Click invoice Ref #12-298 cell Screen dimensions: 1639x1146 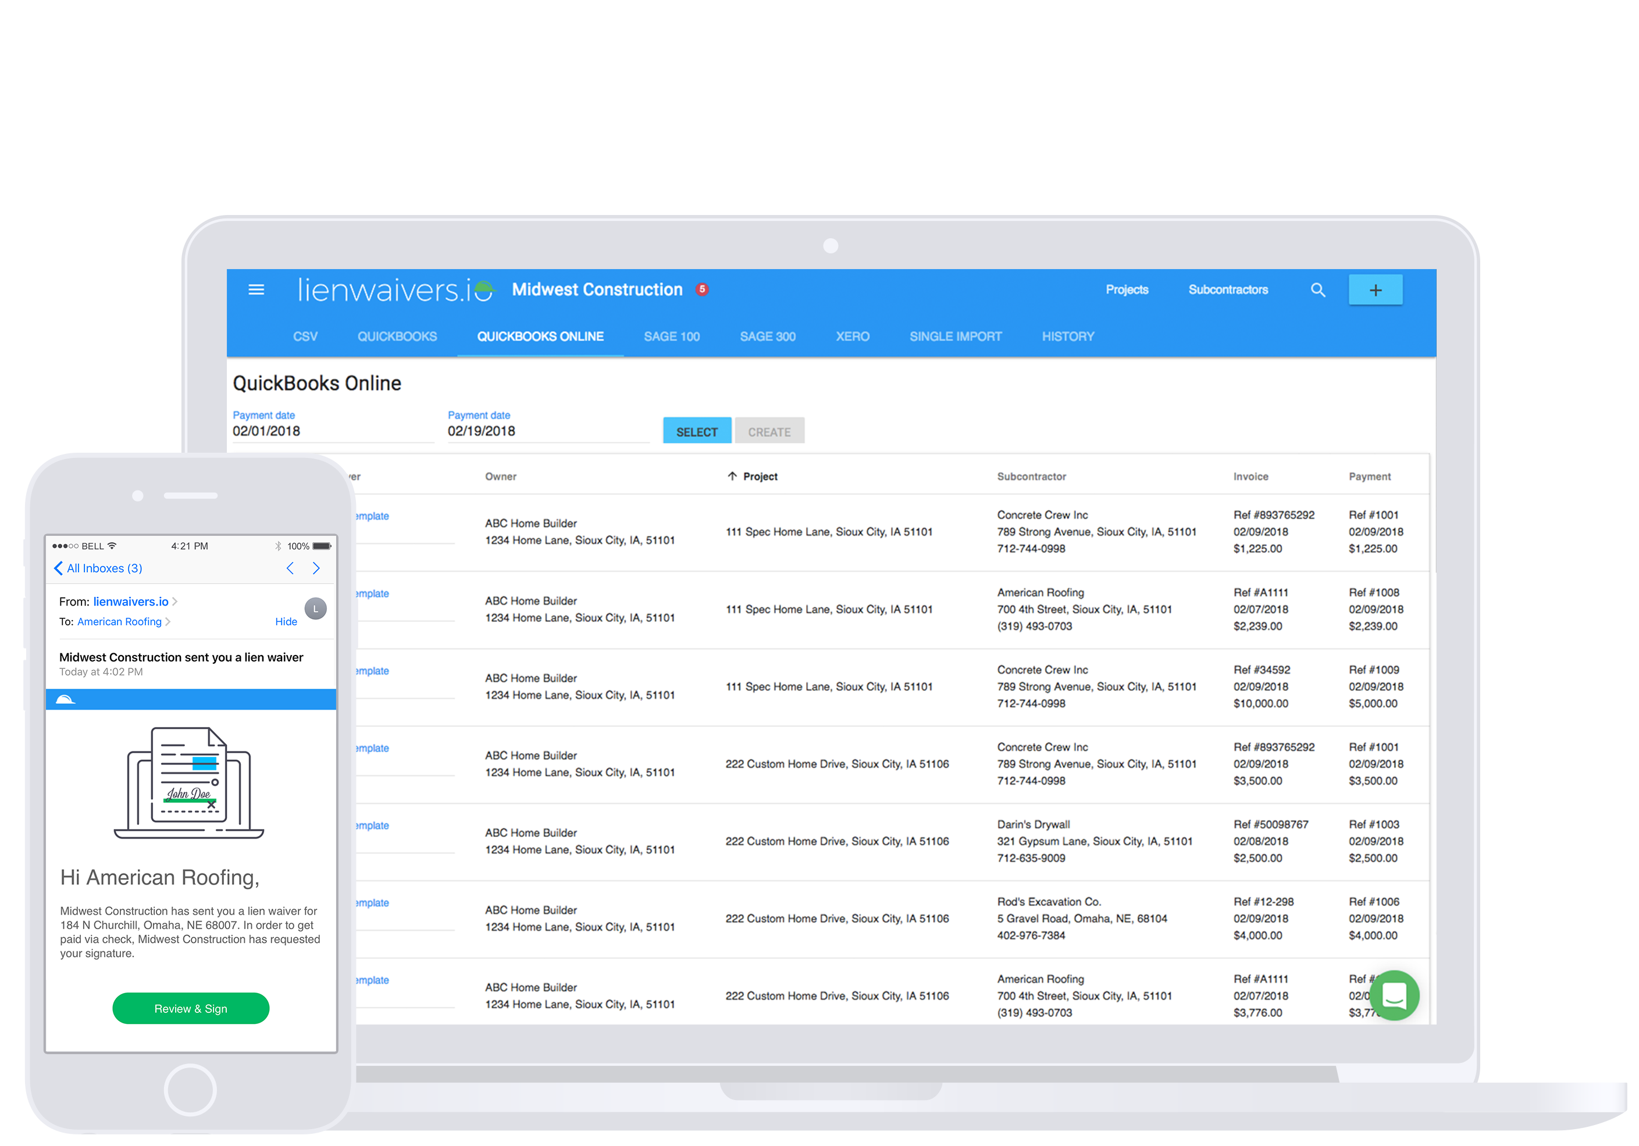[x=1263, y=919]
